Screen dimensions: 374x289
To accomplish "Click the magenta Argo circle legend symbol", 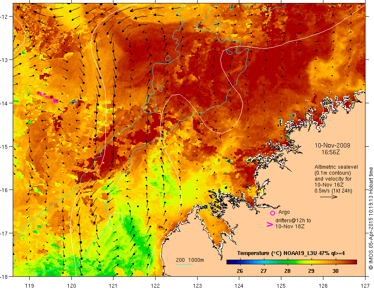I will click(x=272, y=213).
